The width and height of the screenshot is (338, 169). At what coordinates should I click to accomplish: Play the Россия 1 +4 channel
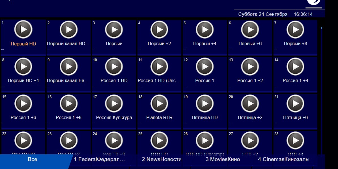(x=296, y=66)
